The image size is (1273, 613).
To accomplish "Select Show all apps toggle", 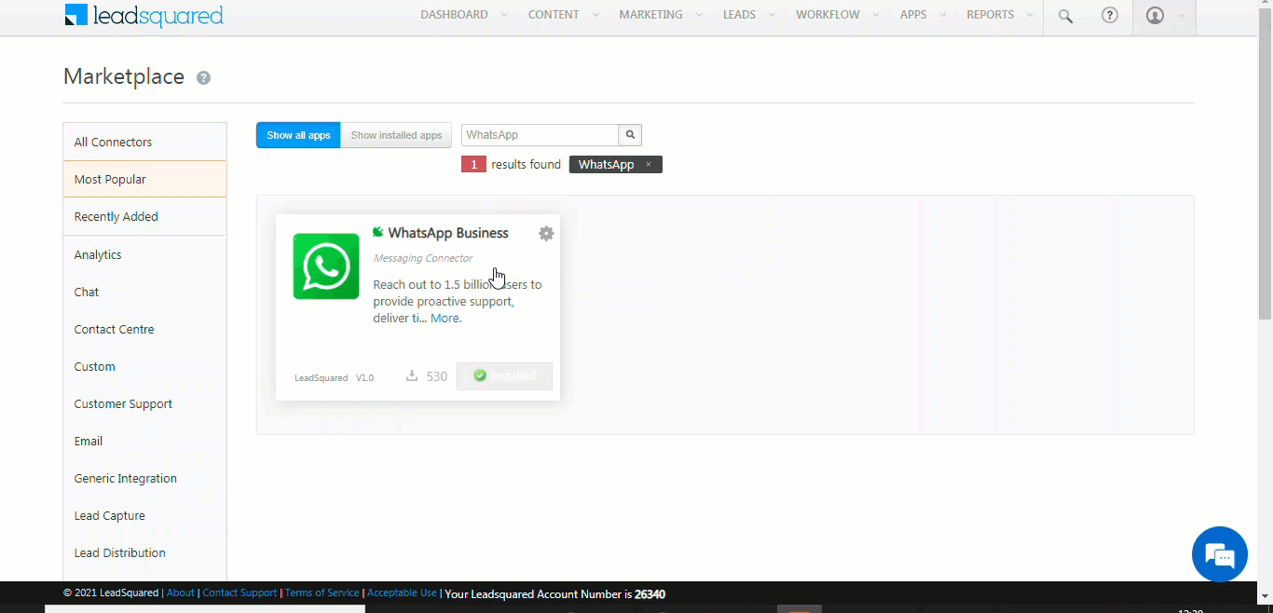I will coord(298,135).
